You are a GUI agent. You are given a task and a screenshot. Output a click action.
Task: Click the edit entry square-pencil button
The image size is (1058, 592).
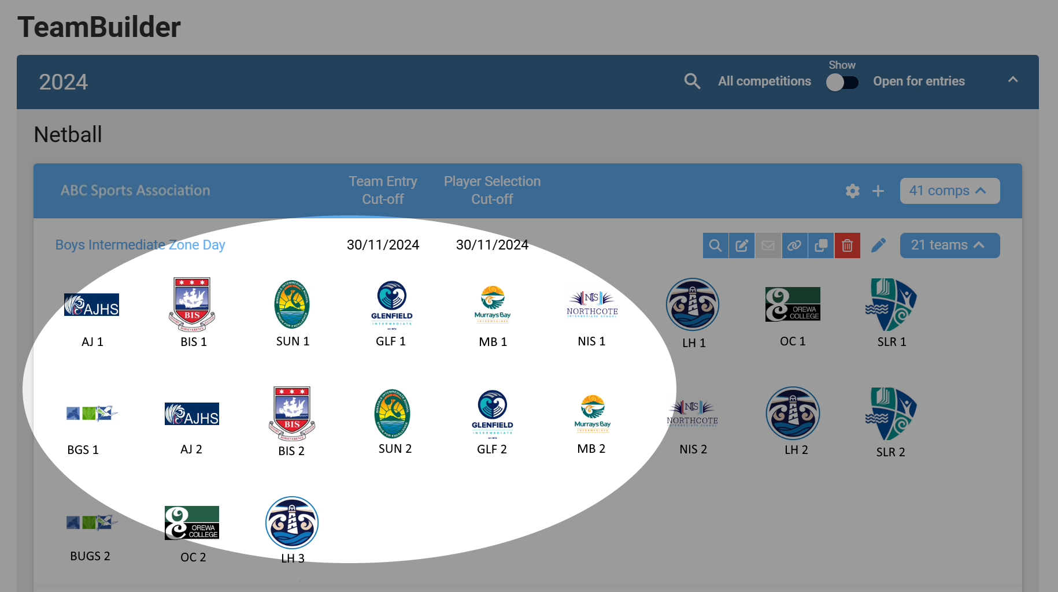742,245
